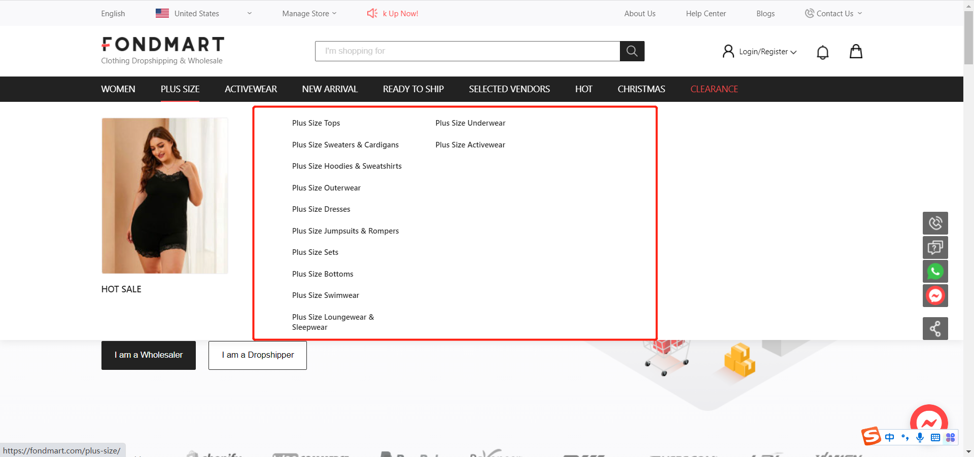Expand the Contact Us menu
974x457 pixels.
(833, 14)
